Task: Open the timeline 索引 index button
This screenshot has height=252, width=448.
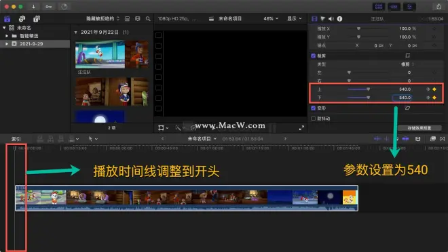Action: click(x=16, y=139)
